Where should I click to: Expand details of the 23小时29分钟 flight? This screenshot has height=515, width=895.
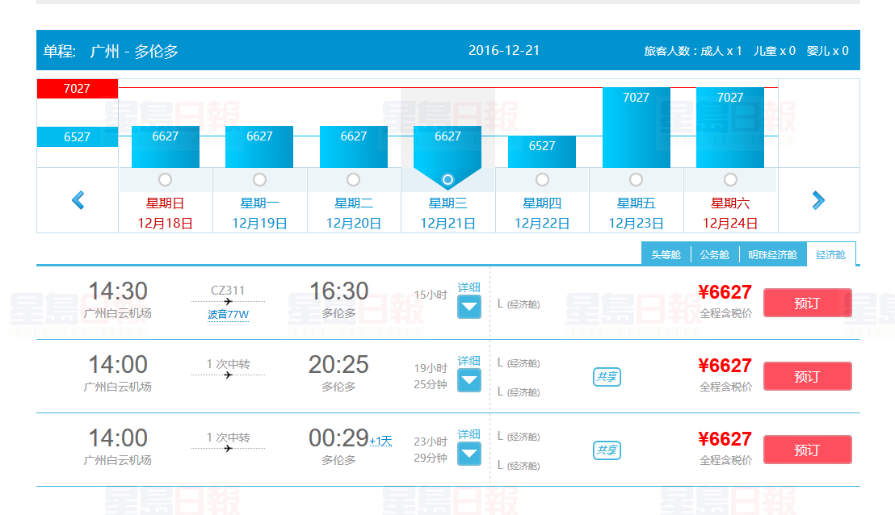[469, 454]
